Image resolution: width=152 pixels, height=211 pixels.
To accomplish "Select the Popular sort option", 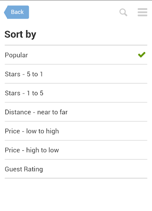I will pyautogui.click(x=76, y=55).
